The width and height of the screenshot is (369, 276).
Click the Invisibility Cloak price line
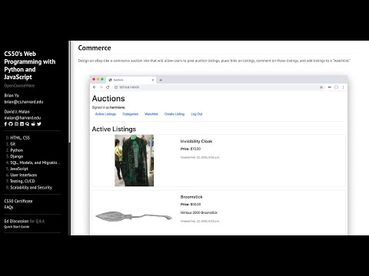click(x=191, y=149)
